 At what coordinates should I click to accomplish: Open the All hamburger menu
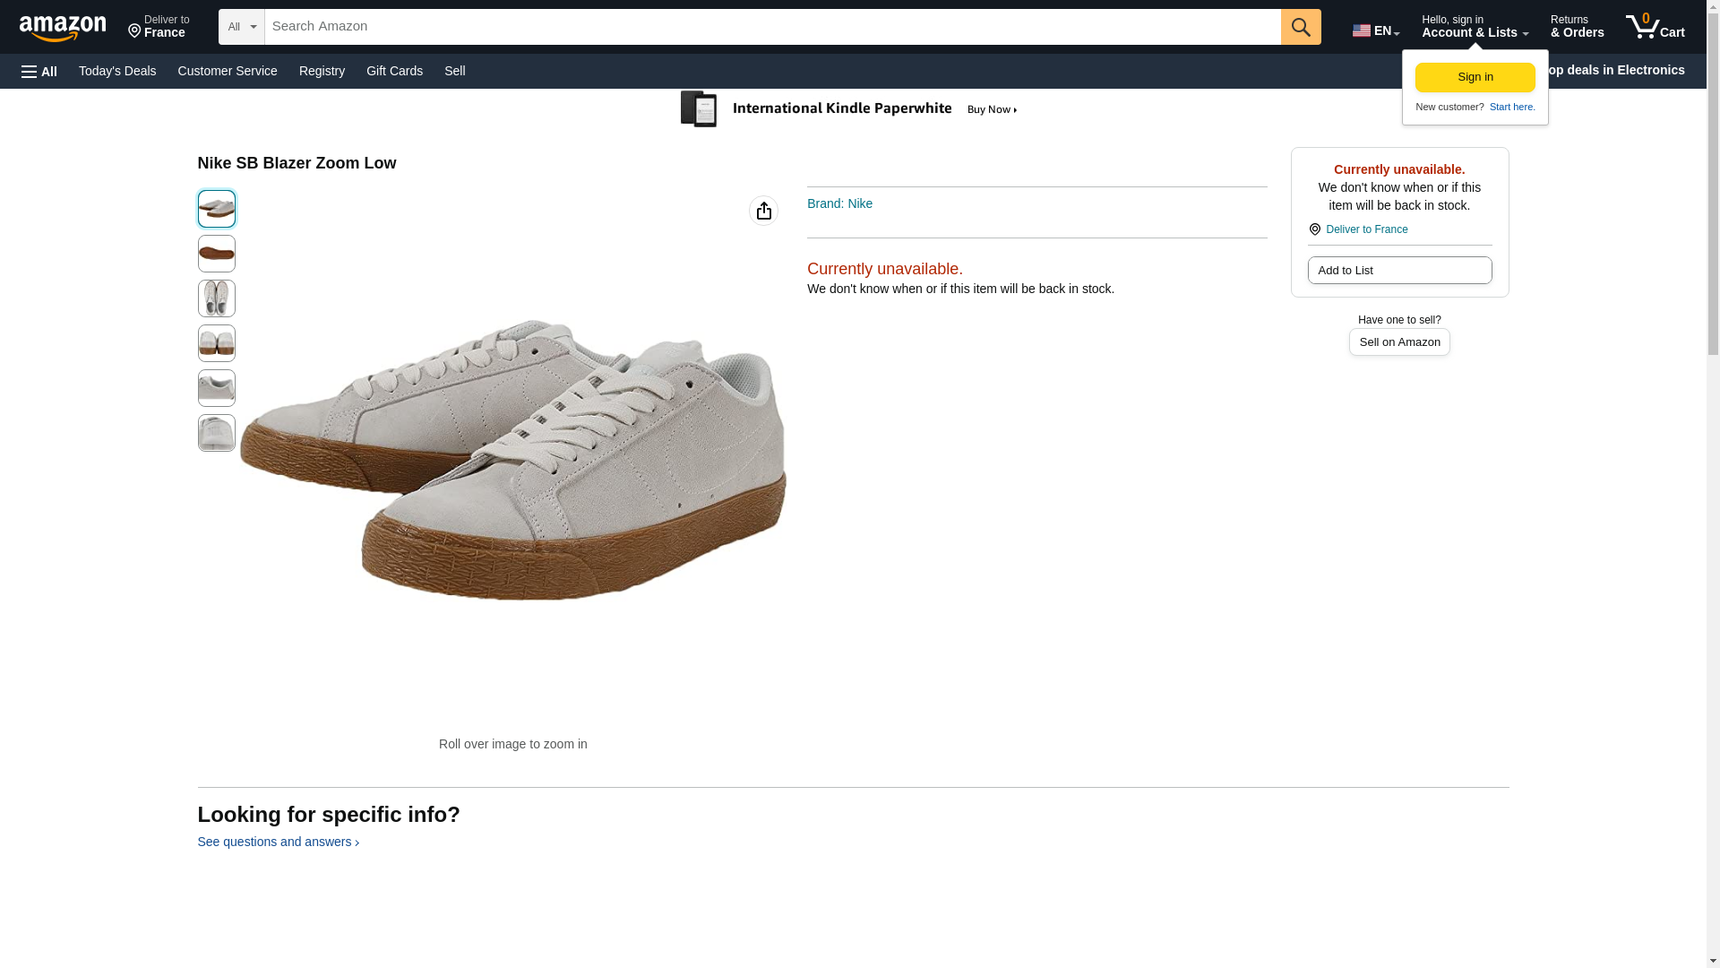pyautogui.click(x=39, y=71)
